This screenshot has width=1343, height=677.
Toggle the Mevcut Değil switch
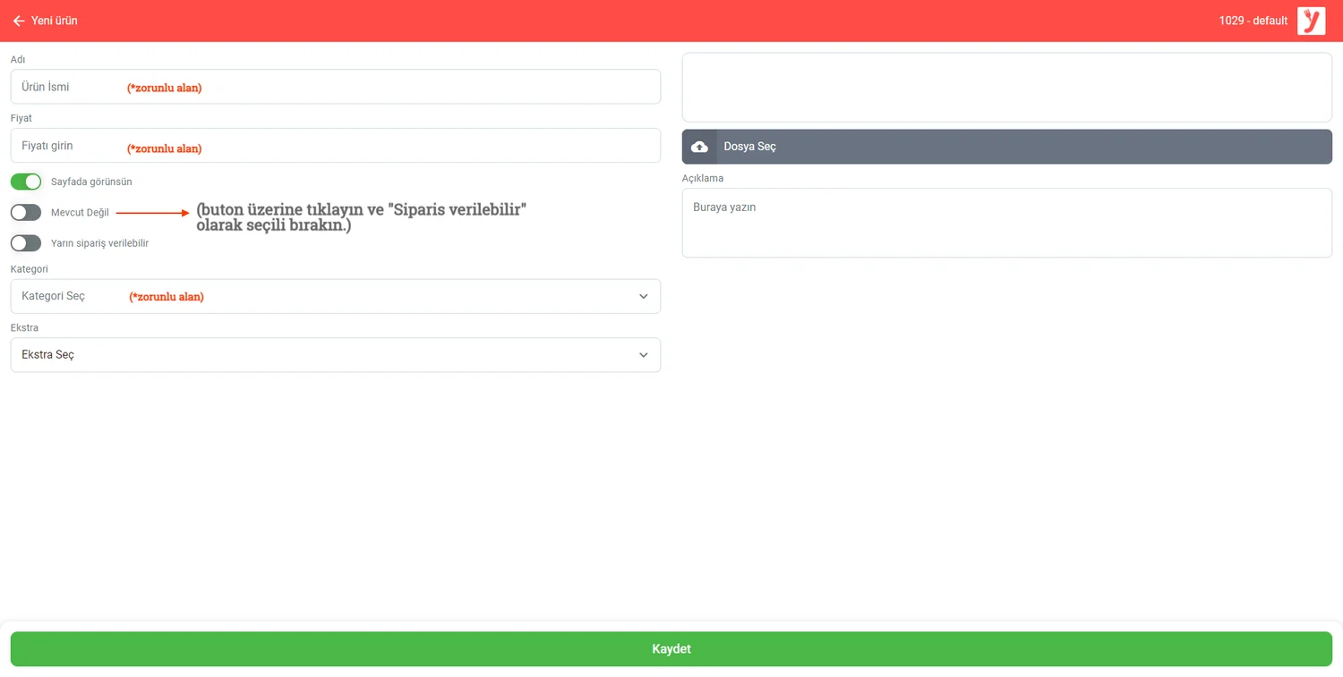26,213
